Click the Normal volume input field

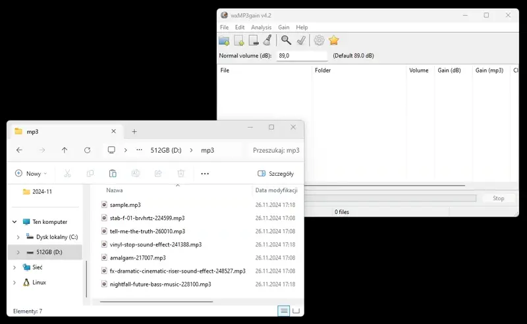(302, 56)
